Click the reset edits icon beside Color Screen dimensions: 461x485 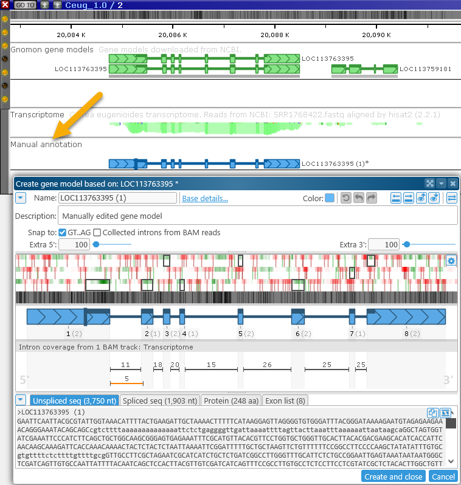[x=346, y=198]
